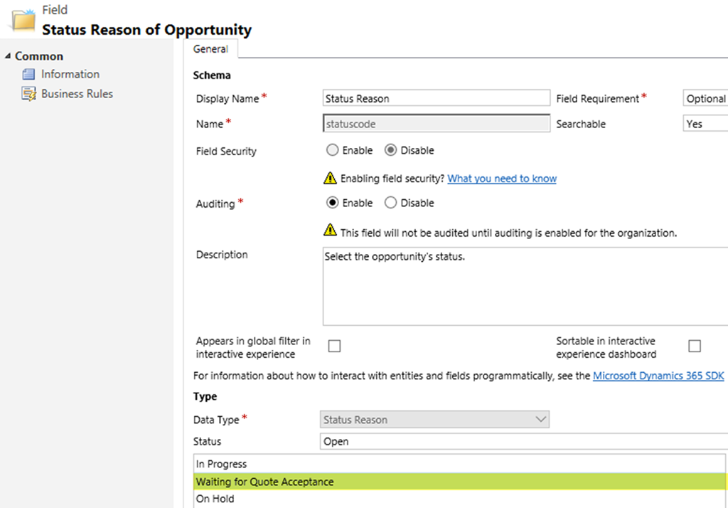Collapse the Common section tree
Viewport: 728px width, 508px height.
point(8,56)
